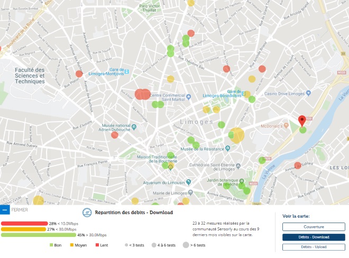Select the McDonald's restaurant icon
This screenshot has width=349, height=258.
pyautogui.click(x=286, y=126)
